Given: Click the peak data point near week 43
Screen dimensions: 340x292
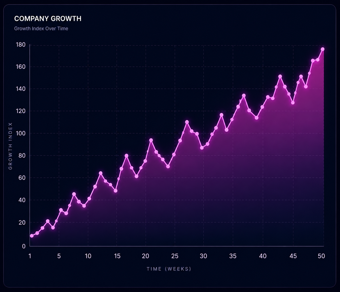Looking at the screenshot, I should click(280, 76).
